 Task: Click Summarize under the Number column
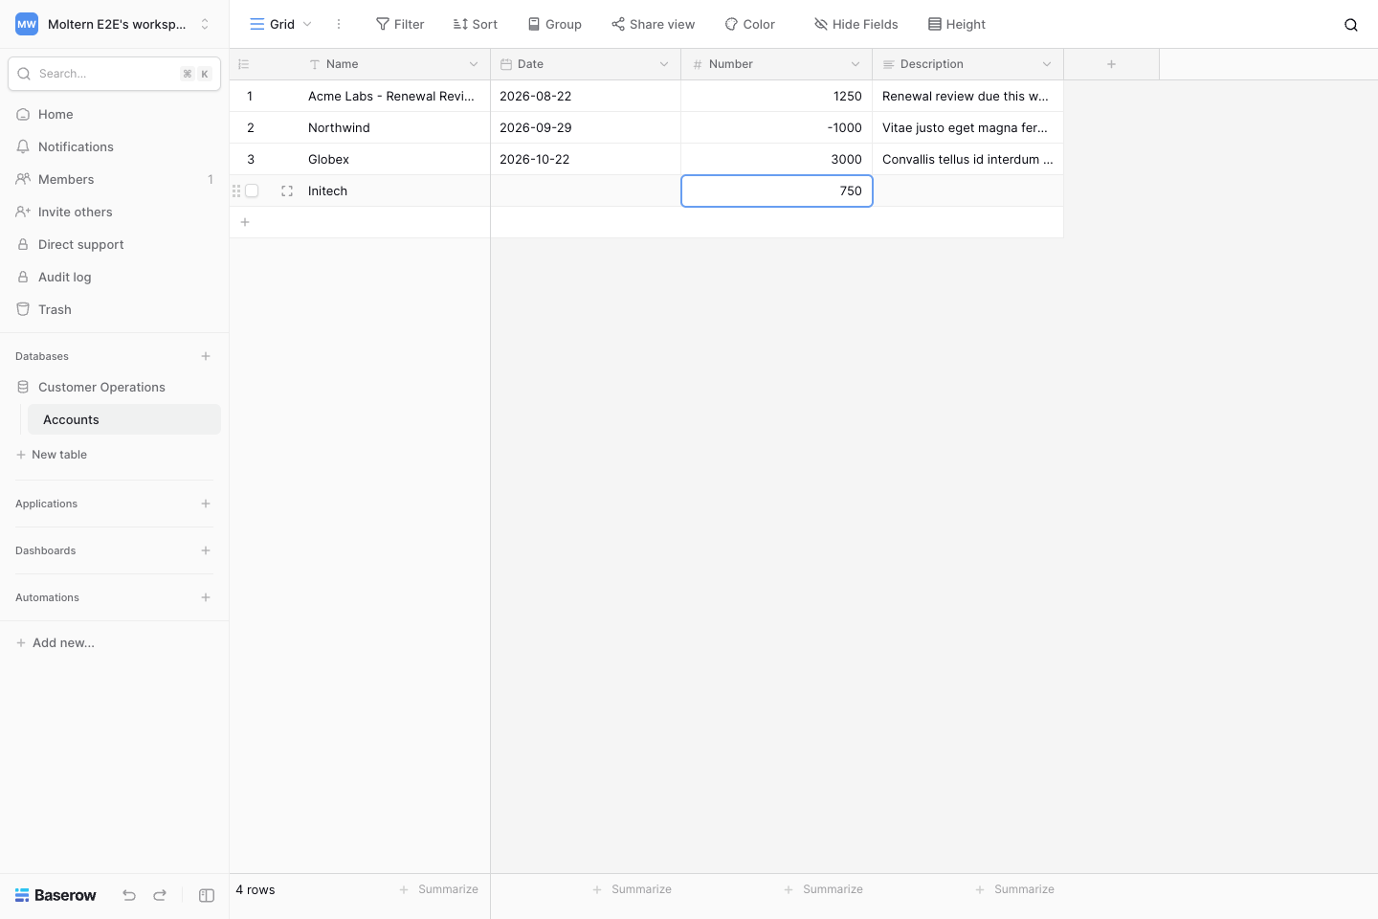pyautogui.click(x=824, y=889)
